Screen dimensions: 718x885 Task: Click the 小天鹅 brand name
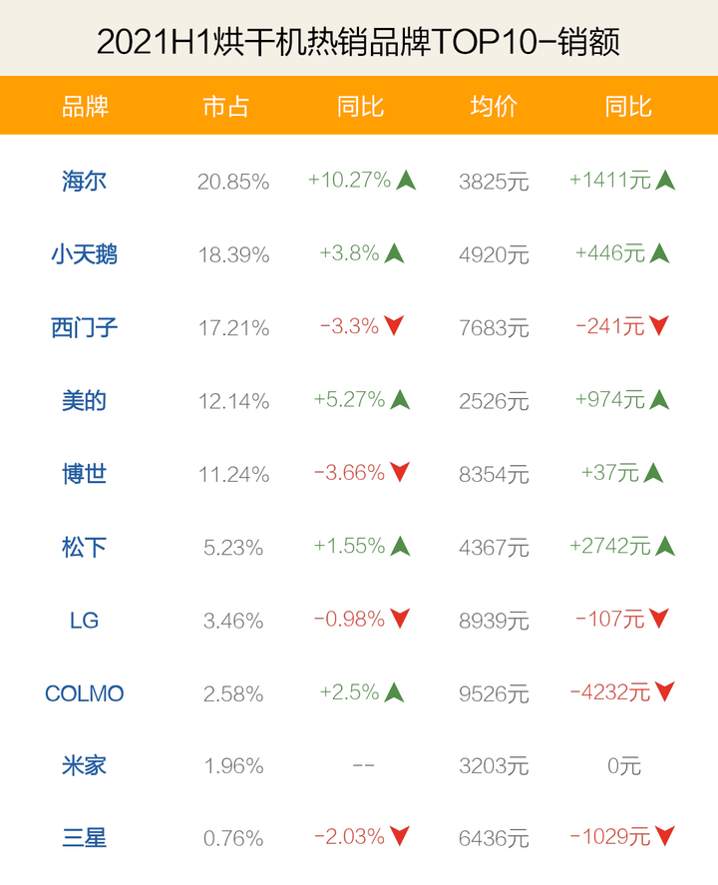click(85, 254)
